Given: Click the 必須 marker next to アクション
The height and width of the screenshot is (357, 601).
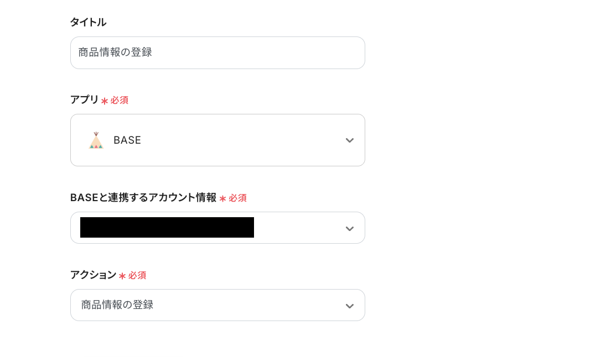Looking at the screenshot, I should [x=137, y=275].
